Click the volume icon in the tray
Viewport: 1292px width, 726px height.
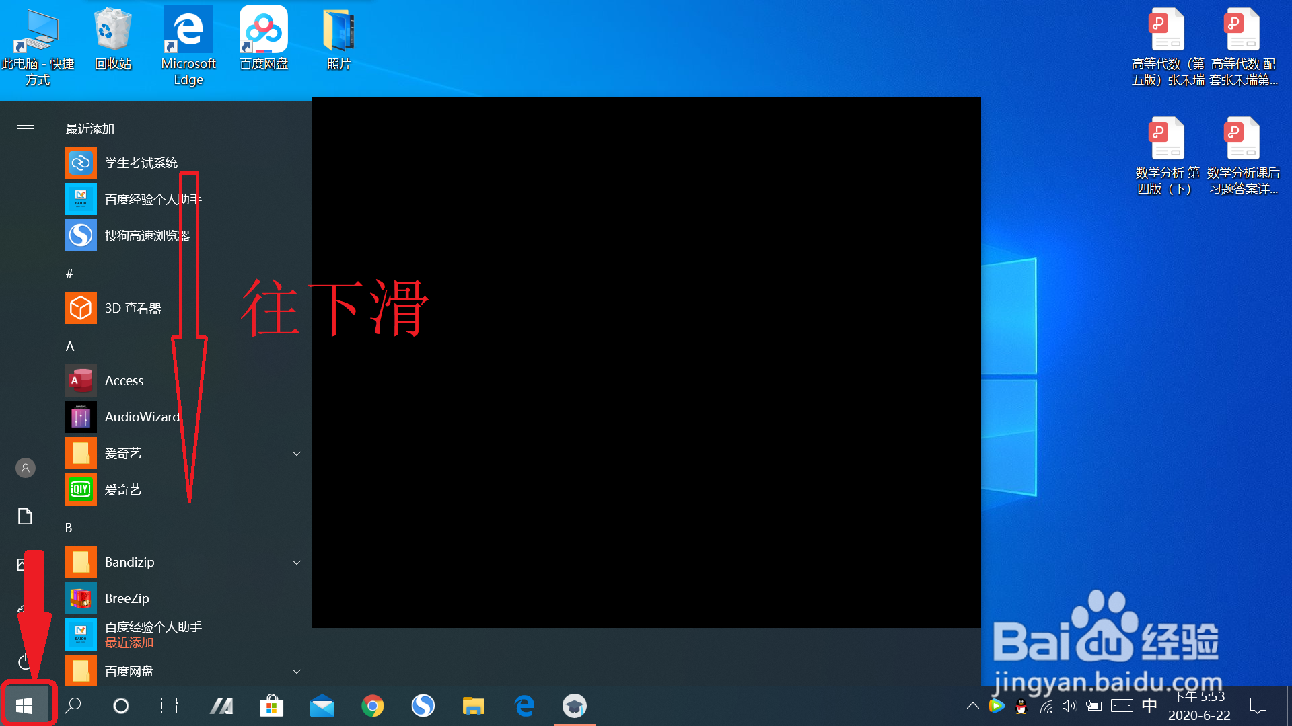point(1069,706)
